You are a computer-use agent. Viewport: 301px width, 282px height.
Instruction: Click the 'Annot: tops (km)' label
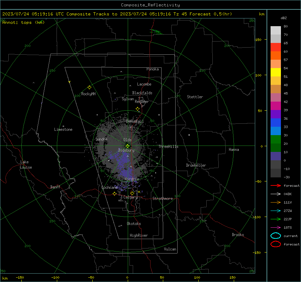[x=23, y=22]
